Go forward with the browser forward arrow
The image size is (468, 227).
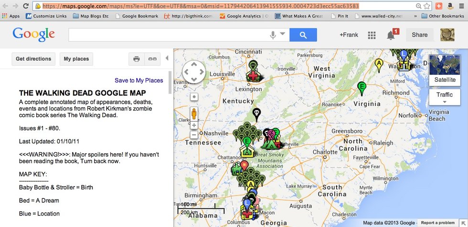[15, 6]
